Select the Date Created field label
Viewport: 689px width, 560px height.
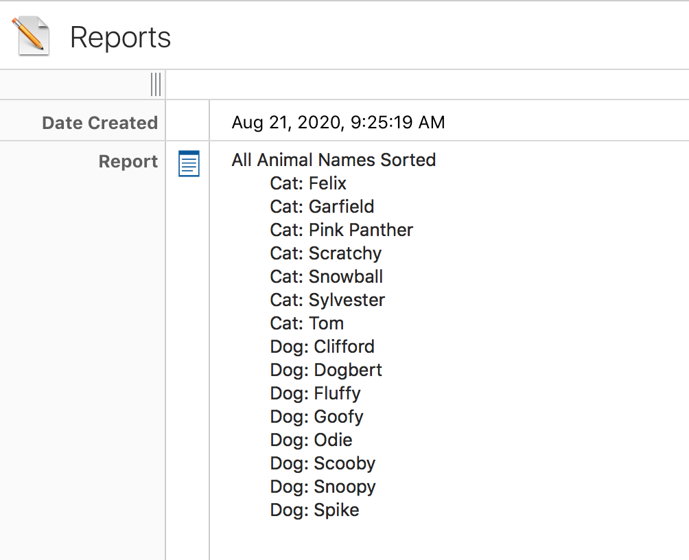(x=100, y=123)
